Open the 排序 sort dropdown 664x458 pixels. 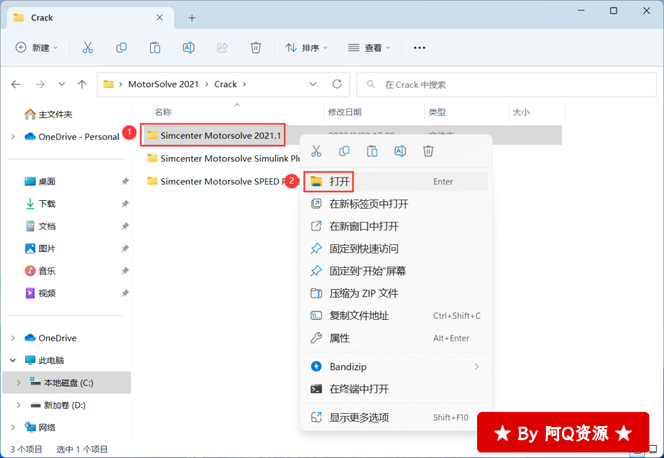[x=307, y=48]
